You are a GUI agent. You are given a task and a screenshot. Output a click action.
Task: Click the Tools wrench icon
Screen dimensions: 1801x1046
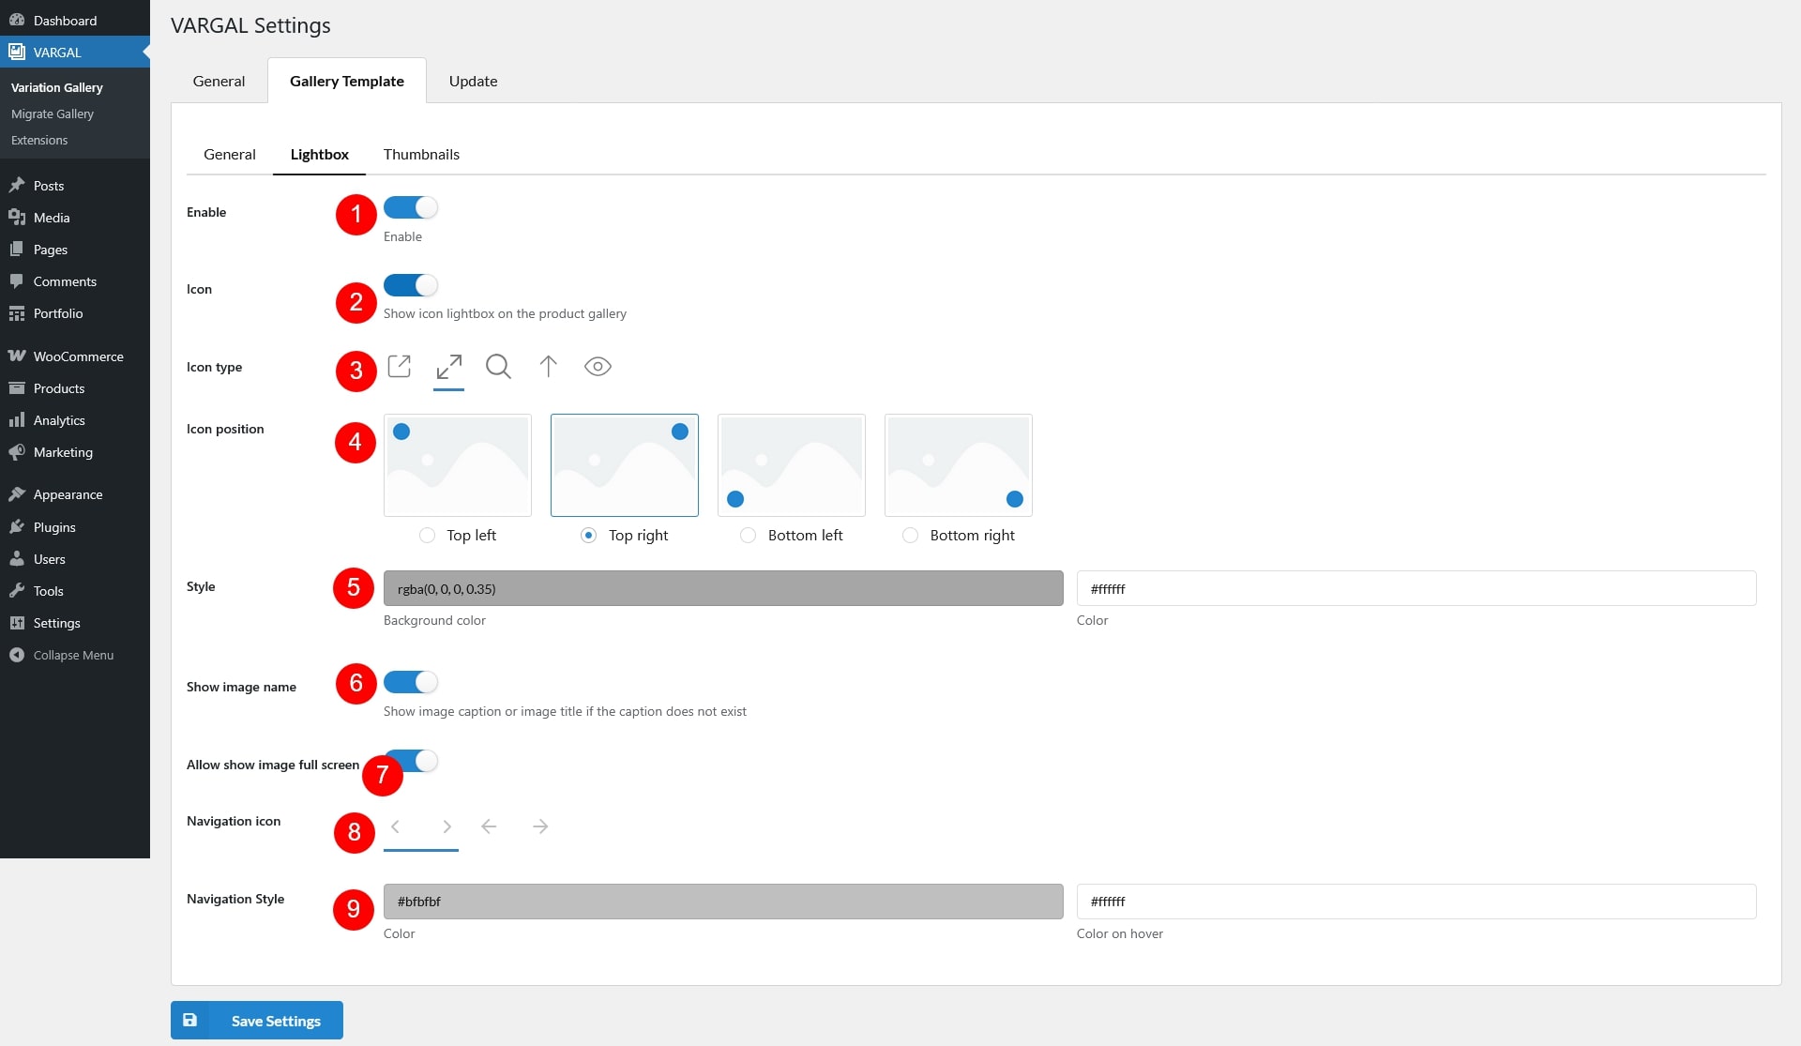17,590
